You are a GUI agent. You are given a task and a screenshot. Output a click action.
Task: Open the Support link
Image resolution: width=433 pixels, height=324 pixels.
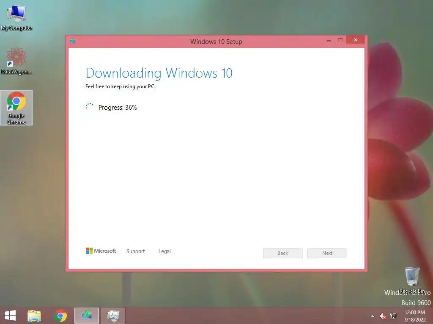[136, 251]
